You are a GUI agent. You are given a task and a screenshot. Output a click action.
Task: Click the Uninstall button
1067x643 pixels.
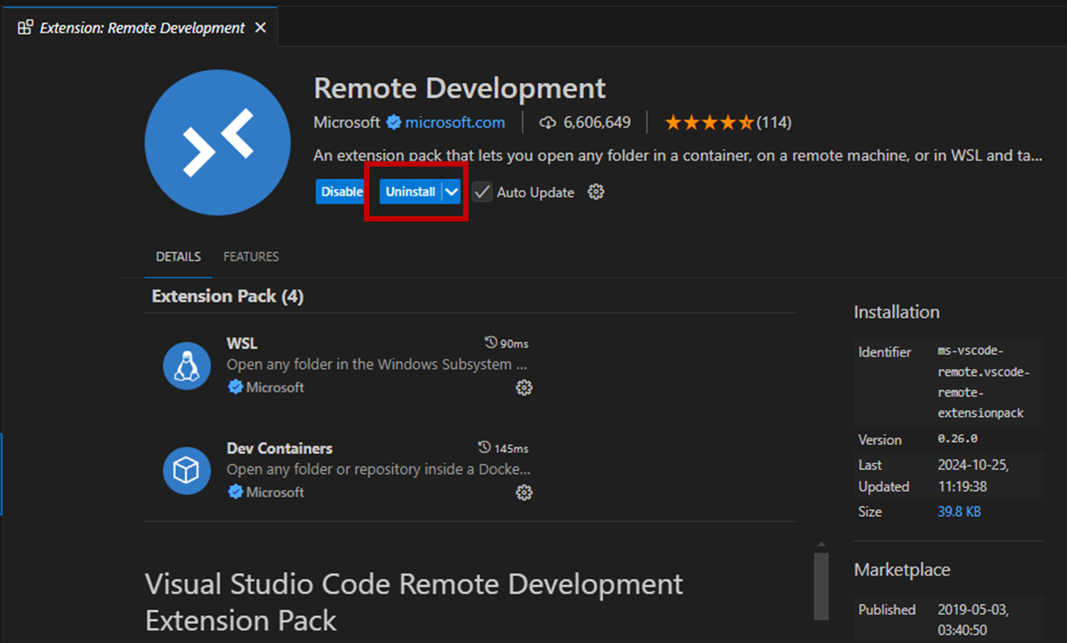[410, 192]
